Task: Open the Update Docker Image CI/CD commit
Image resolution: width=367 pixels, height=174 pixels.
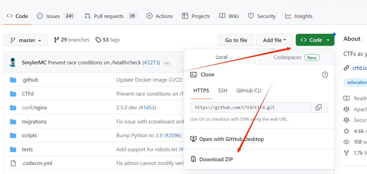Action: point(149,80)
